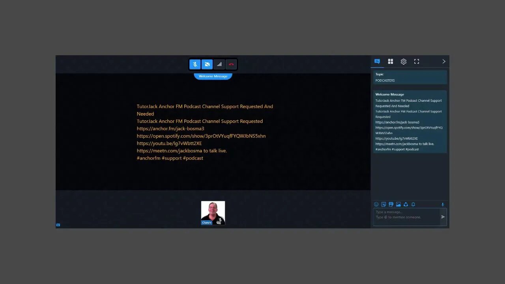This screenshot has height=284, width=505.
Task: Click the first TutorJack Anchor FM line in main view
Action: [205, 110]
